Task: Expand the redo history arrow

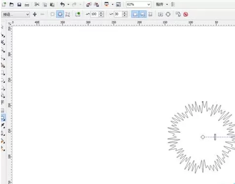Action: 80,4
